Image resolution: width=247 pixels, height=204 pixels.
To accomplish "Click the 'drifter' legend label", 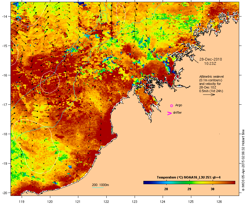I will (x=177, y=112).
